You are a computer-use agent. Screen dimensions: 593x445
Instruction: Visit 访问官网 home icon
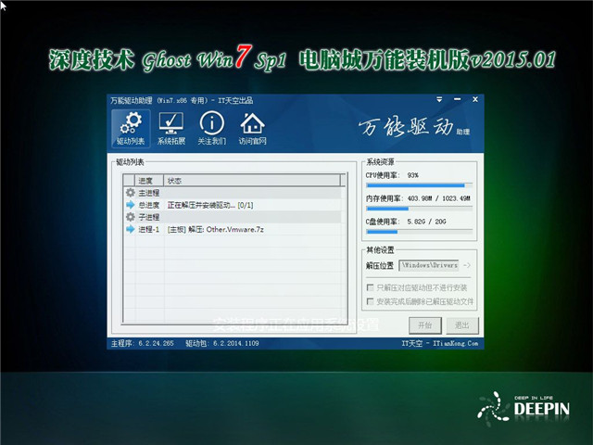tap(252, 129)
